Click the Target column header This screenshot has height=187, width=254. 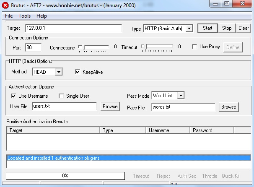coord(53,130)
